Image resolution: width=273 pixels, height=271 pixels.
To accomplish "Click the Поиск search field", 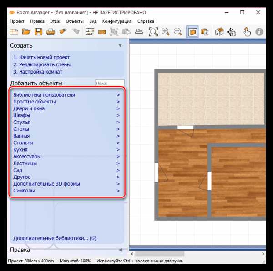I will [x=109, y=83].
